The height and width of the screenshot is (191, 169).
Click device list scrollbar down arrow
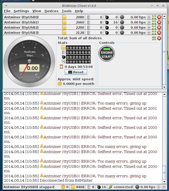pyautogui.click(x=164, y=87)
